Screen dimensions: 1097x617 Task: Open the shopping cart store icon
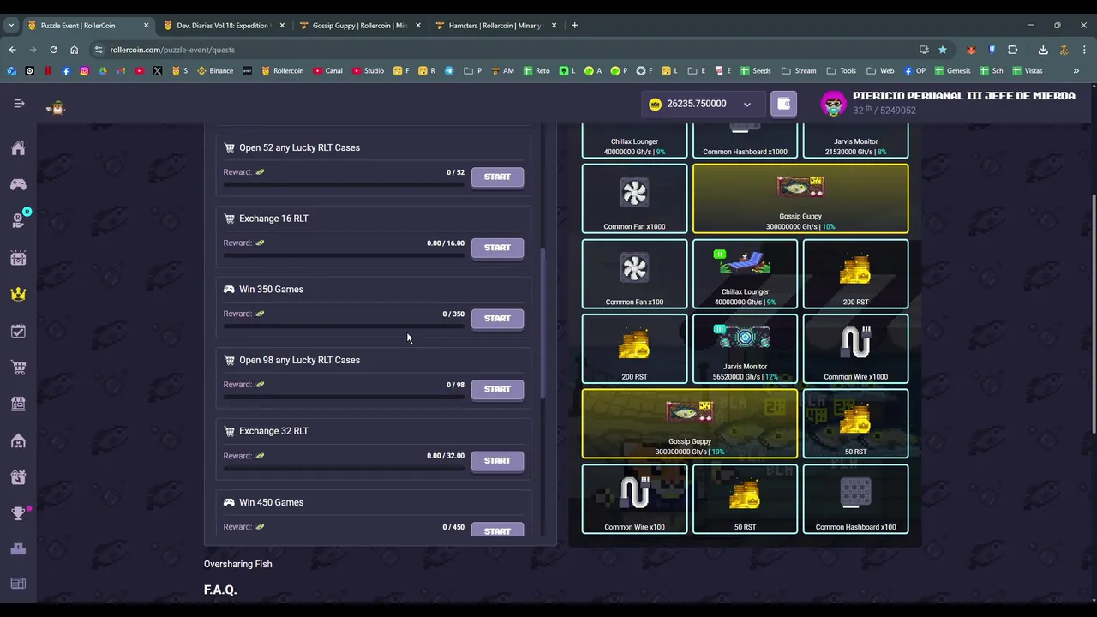click(18, 368)
